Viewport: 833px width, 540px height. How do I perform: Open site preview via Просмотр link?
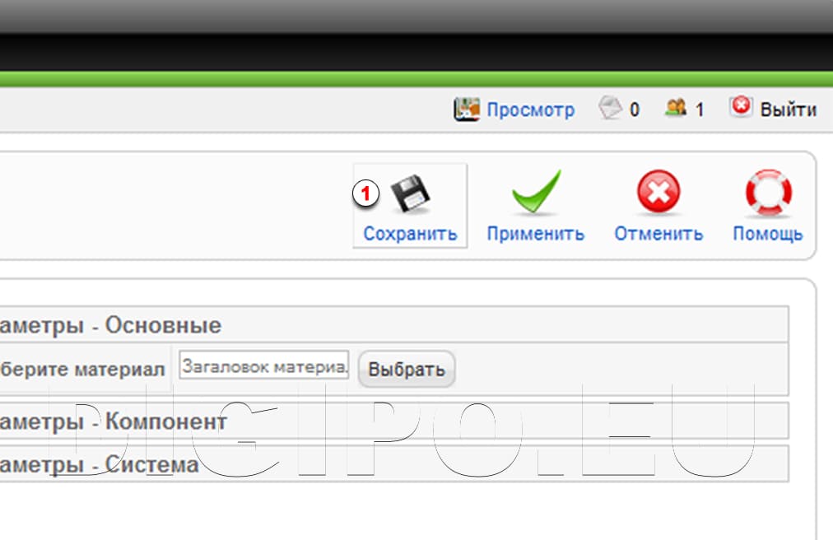532,109
